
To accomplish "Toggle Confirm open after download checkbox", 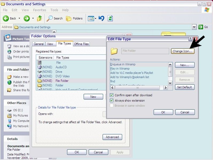I will [x=111, y=95].
